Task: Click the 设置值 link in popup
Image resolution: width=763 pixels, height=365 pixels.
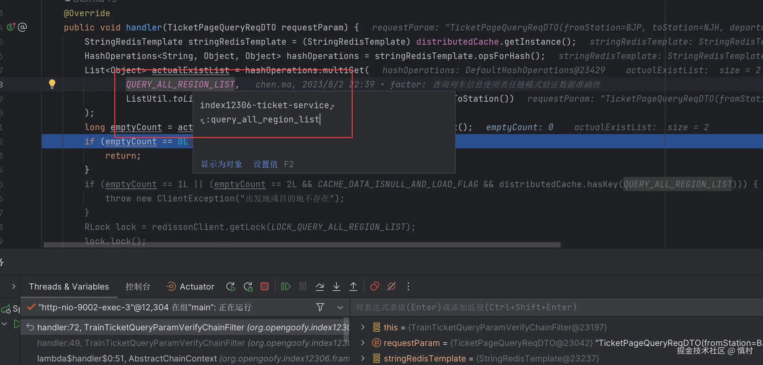Action: (265, 164)
